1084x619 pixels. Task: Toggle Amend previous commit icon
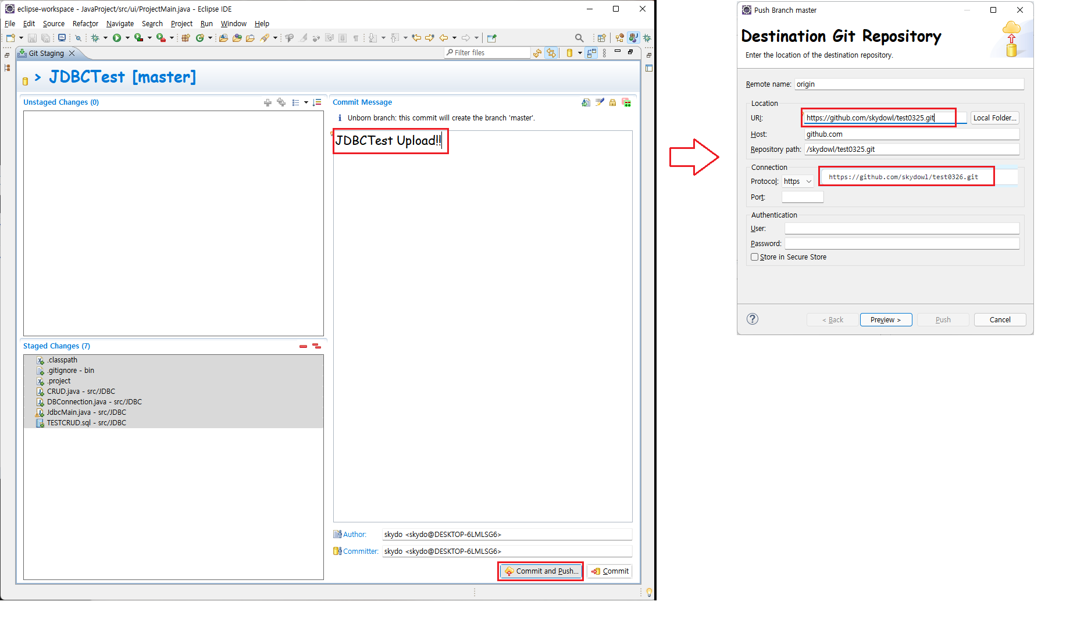pyautogui.click(x=586, y=102)
